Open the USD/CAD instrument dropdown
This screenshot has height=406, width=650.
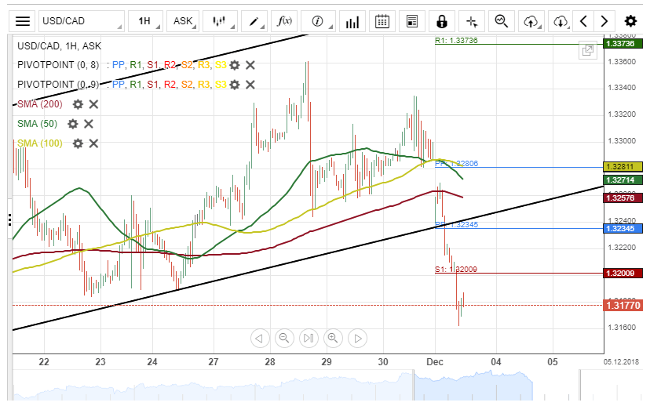(x=82, y=21)
